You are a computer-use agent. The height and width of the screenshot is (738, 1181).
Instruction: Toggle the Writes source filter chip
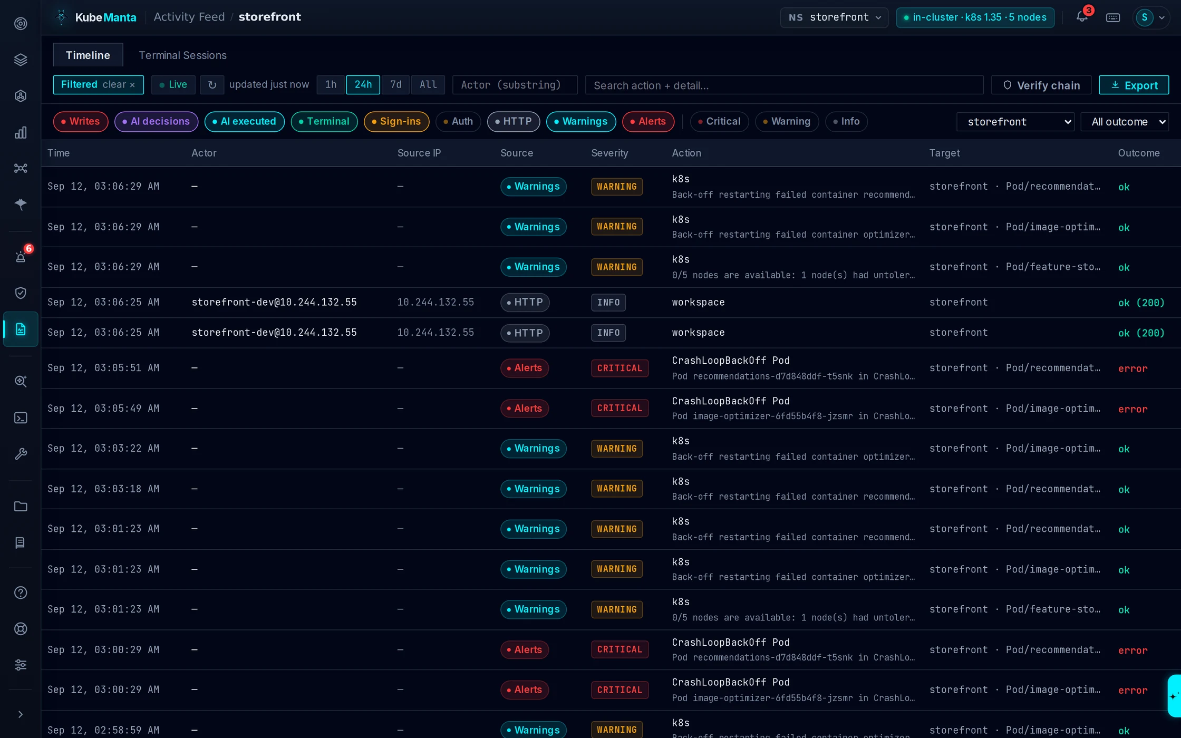(81, 122)
